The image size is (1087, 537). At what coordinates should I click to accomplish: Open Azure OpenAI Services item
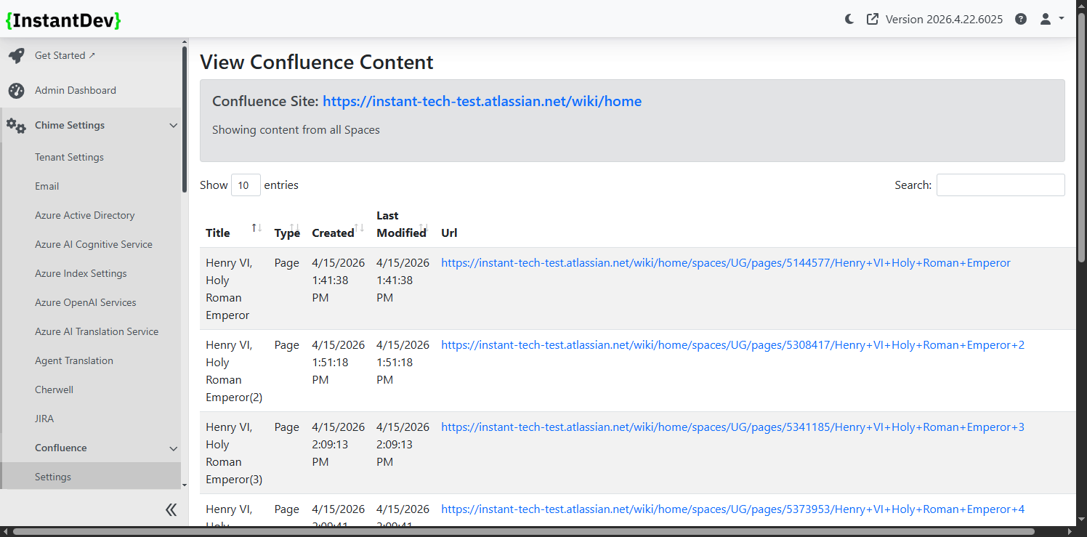coord(85,302)
